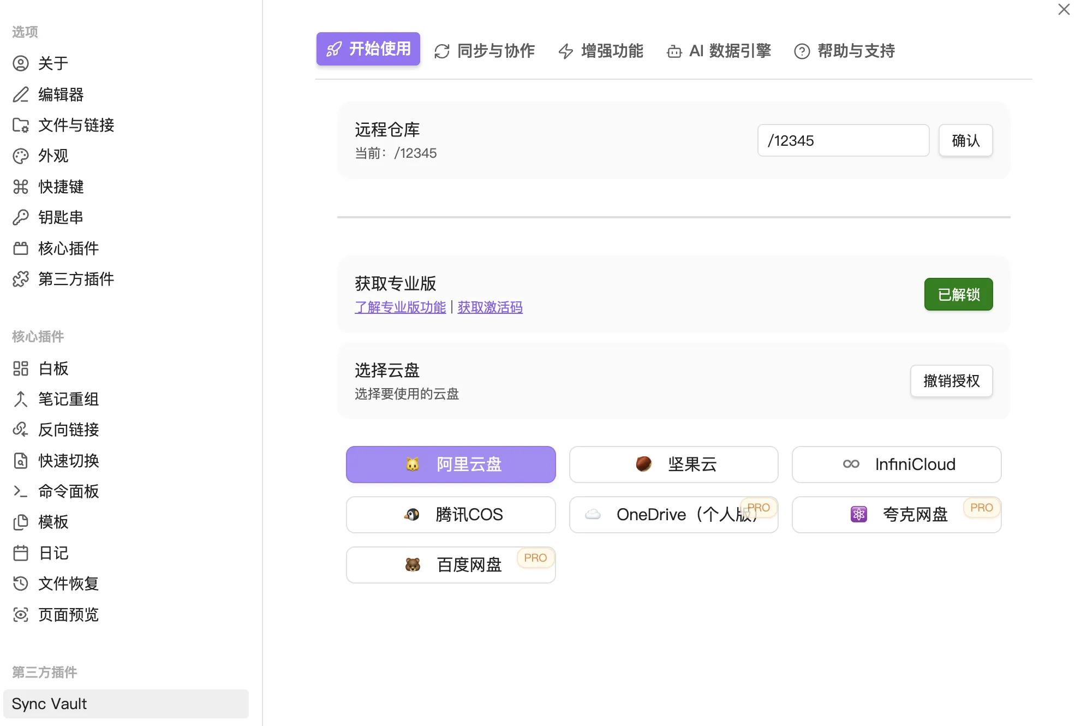
Task: Close the settings dialog
Action: click(x=1064, y=9)
